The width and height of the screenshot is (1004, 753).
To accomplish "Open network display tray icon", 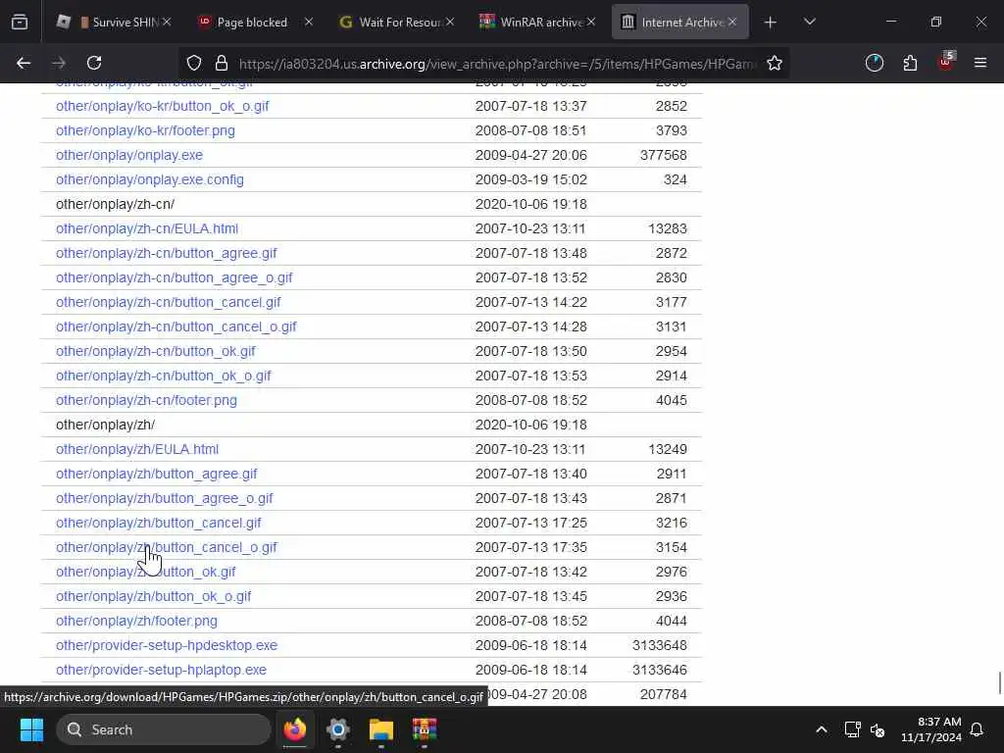I will [852, 729].
